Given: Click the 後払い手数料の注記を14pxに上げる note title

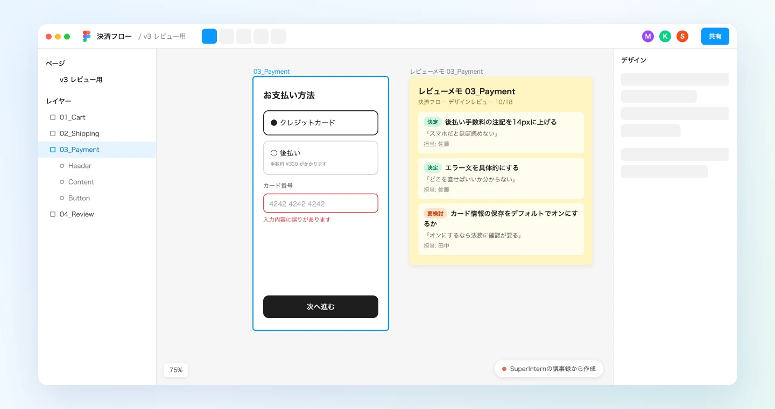Looking at the screenshot, I should coord(501,122).
